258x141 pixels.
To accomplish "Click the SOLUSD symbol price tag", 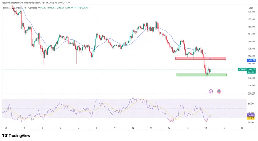I will [x=242, y=69].
